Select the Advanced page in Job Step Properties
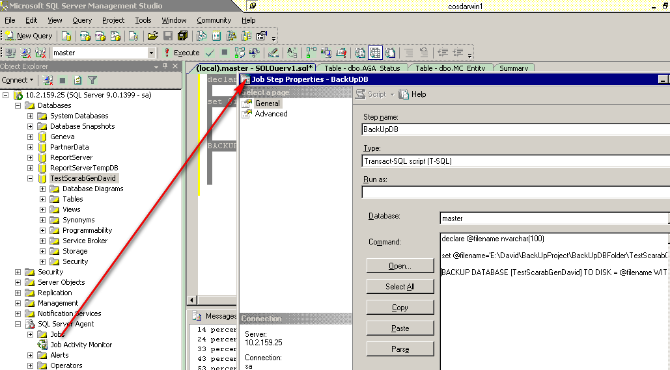 click(271, 114)
